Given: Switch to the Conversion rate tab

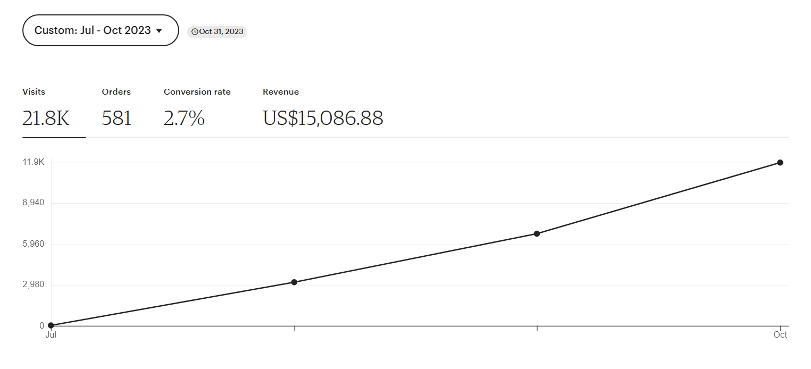Looking at the screenshot, I should coord(197,109).
